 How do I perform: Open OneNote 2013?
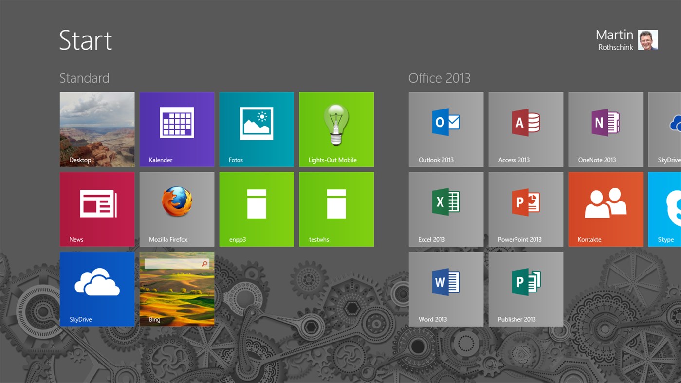(x=605, y=129)
